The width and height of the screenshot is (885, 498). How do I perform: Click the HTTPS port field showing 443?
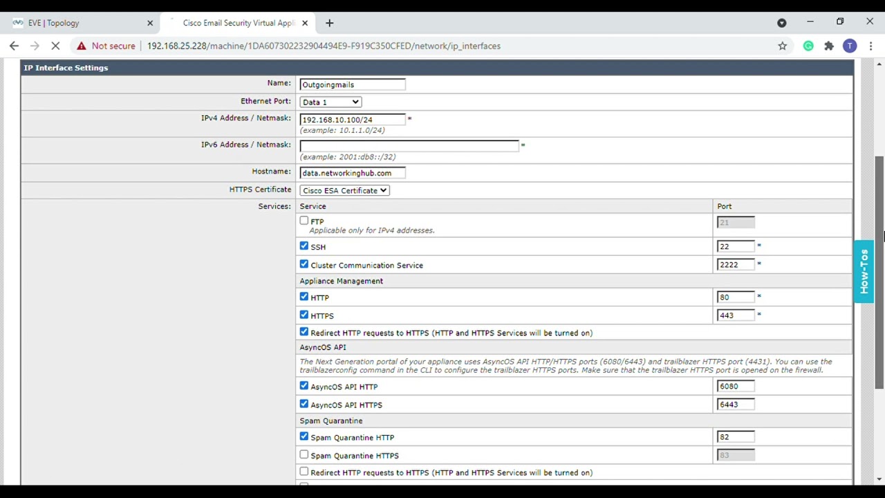(736, 315)
